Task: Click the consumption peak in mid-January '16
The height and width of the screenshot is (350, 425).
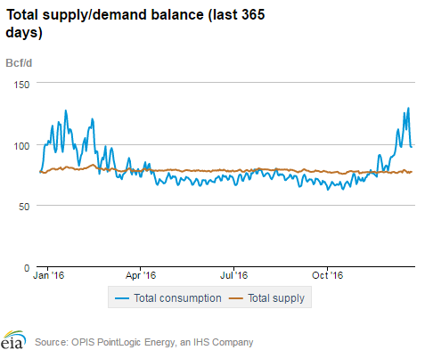Action: [66, 110]
